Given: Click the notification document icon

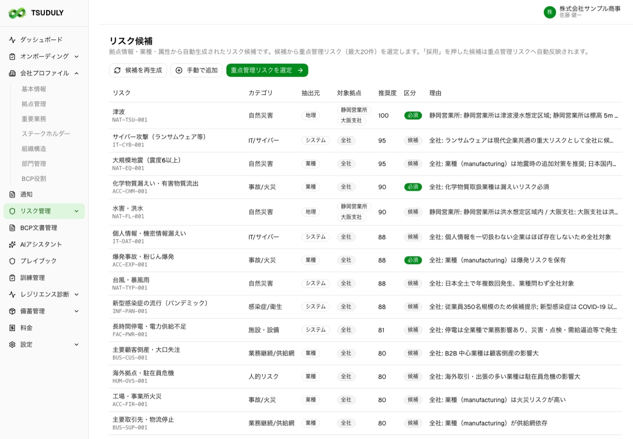Looking at the screenshot, I should click(x=12, y=195).
